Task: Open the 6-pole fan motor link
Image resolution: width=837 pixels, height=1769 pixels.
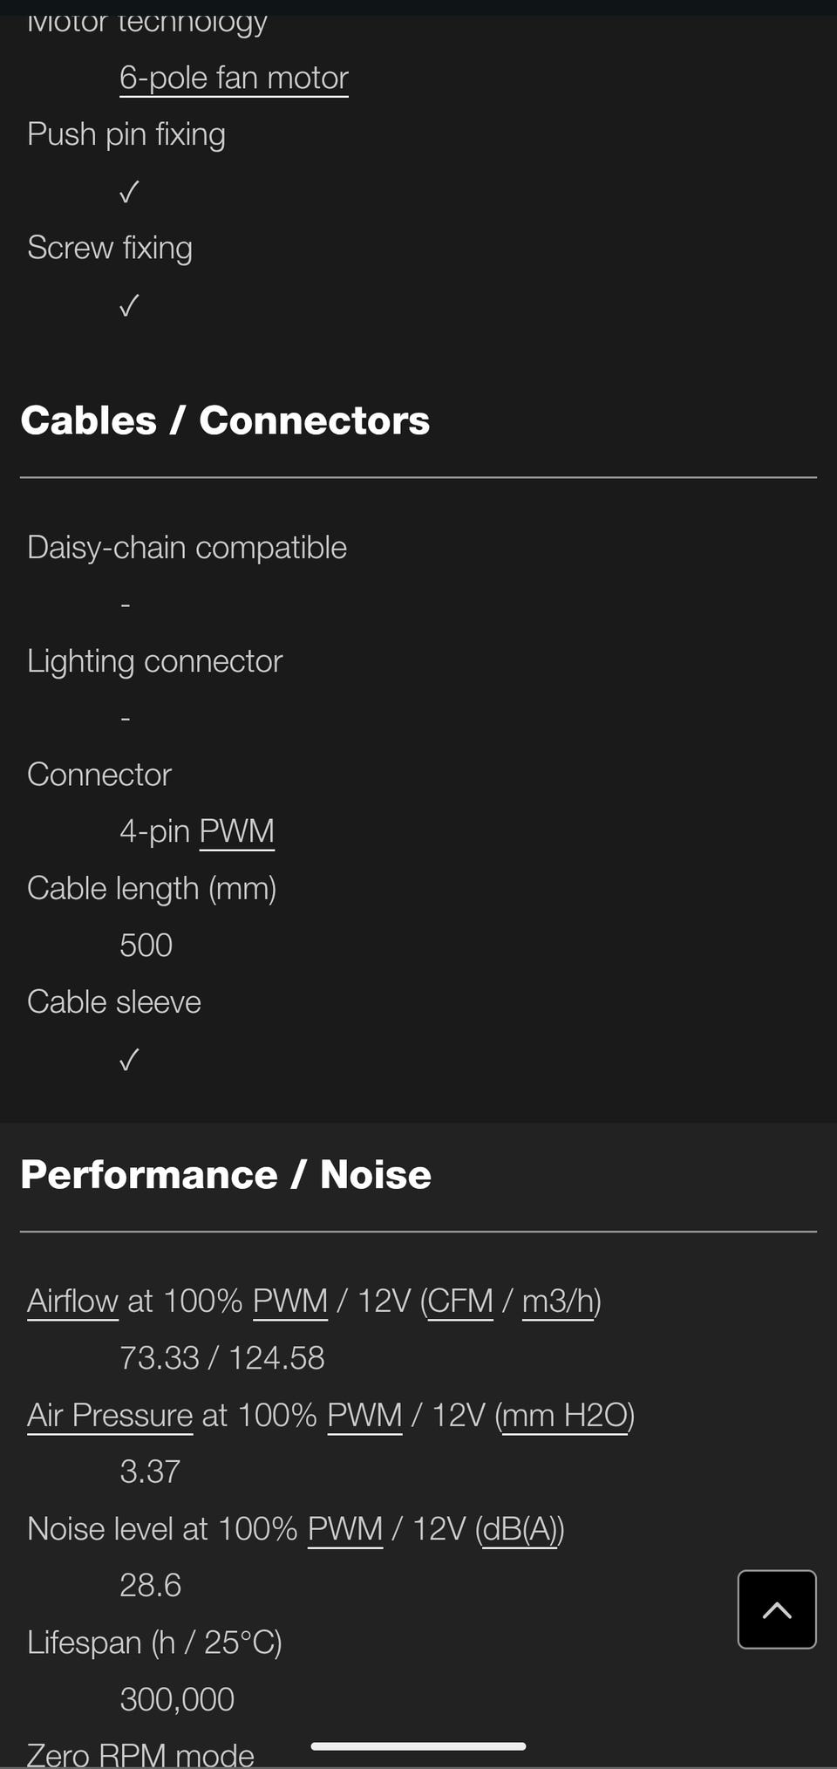Action: point(234,79)
